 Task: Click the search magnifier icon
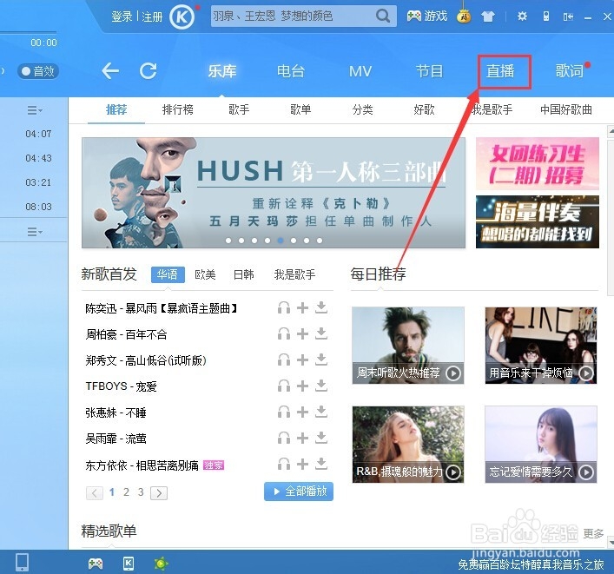coord(383,16)
